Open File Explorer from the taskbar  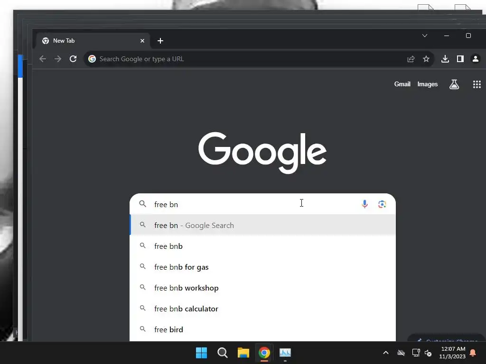[x=243, y=353]
